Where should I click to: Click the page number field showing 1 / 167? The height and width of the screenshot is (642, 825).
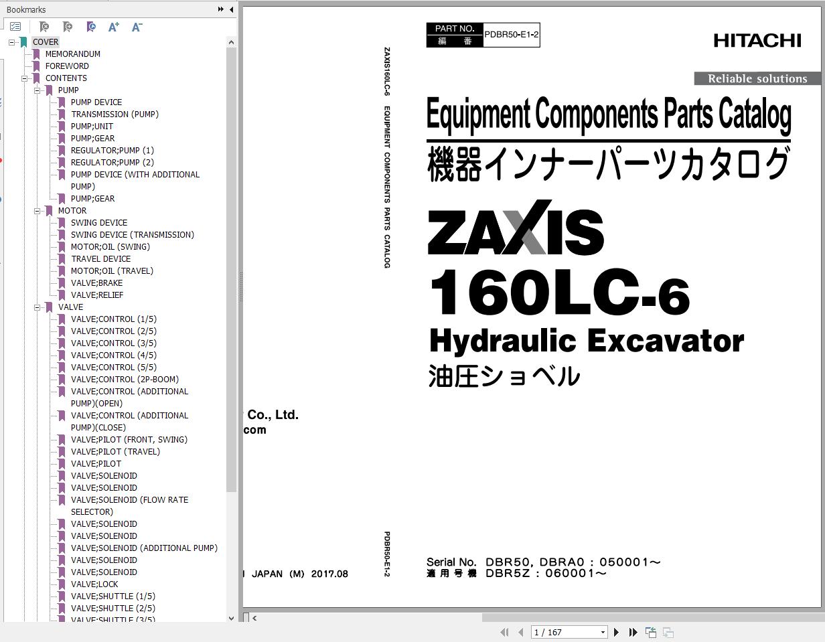click(565, 632)
